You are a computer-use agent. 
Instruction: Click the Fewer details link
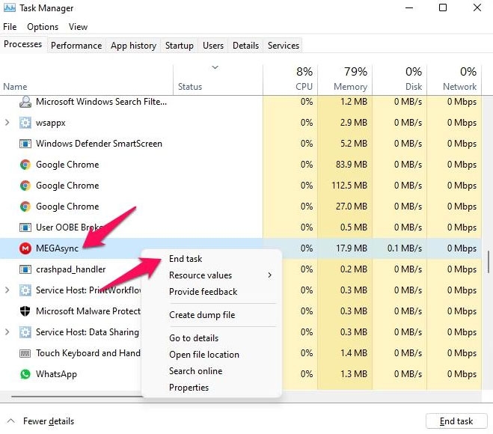(49, 421)
